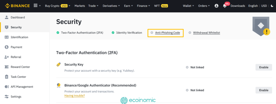Click the Yubikey description text
276x104 pixels.
point(99,71)
